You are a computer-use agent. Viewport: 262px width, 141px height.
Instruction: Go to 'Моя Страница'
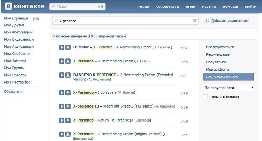[16, 18]
